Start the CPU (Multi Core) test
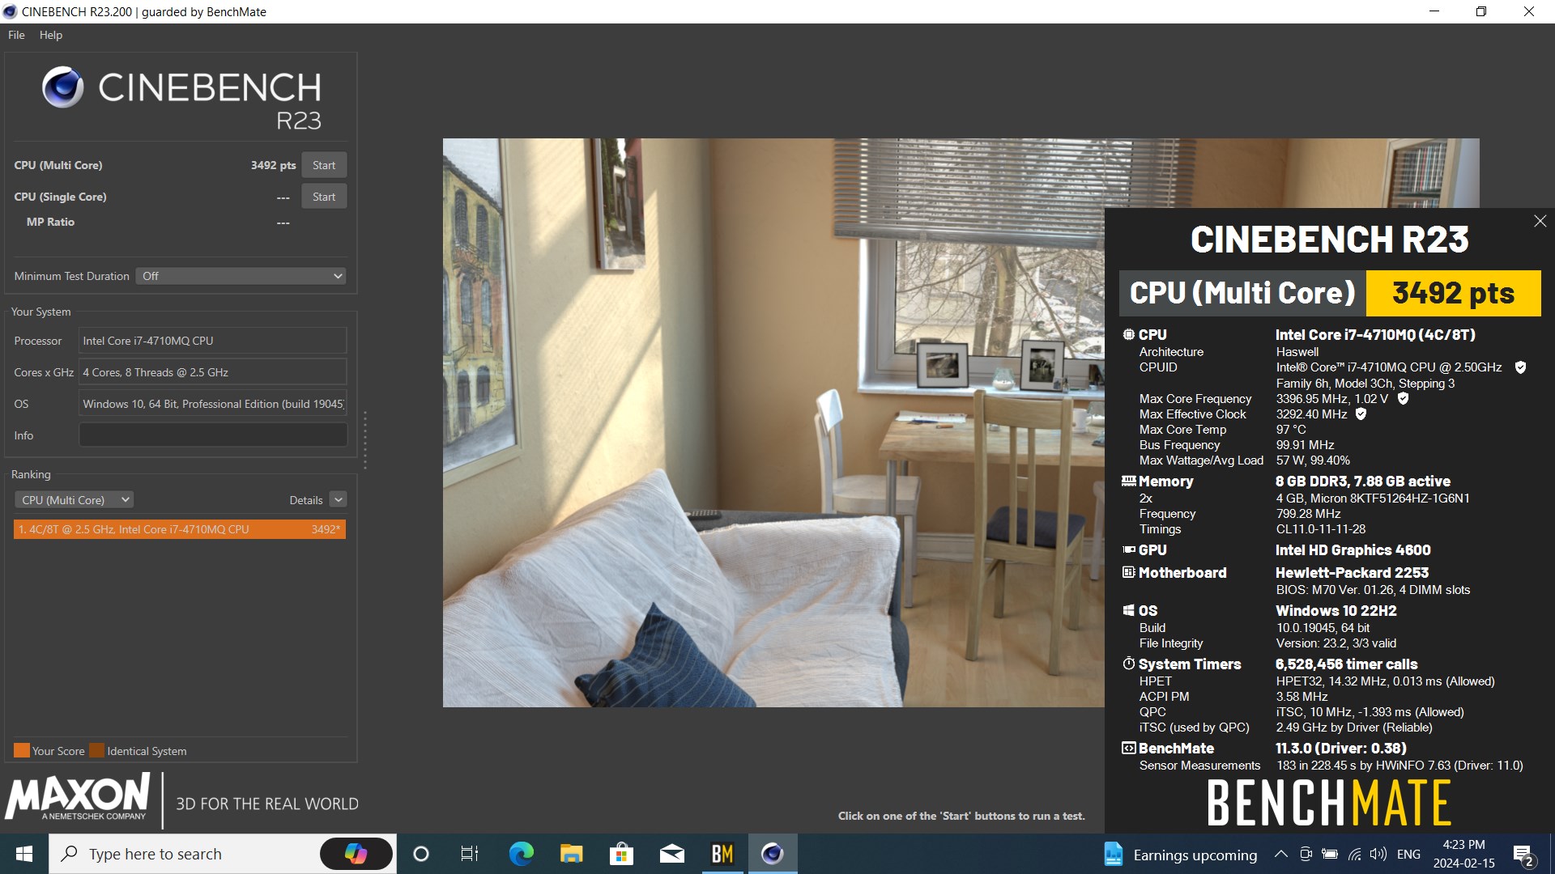The image size is (1555, 874). (x=324, y=165)
